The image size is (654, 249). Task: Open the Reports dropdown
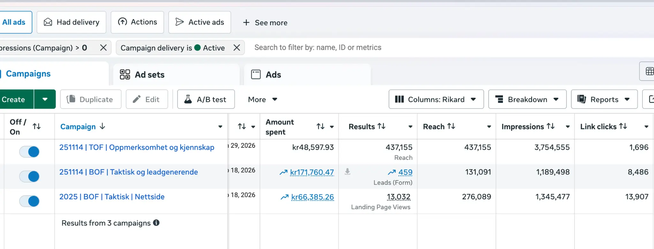604,99
